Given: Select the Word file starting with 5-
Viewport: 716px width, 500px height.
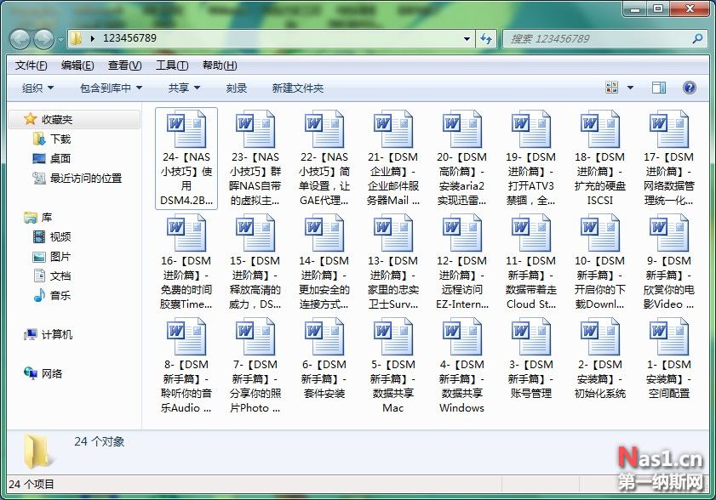Looking at the screenshot, I should pos(393,366).
